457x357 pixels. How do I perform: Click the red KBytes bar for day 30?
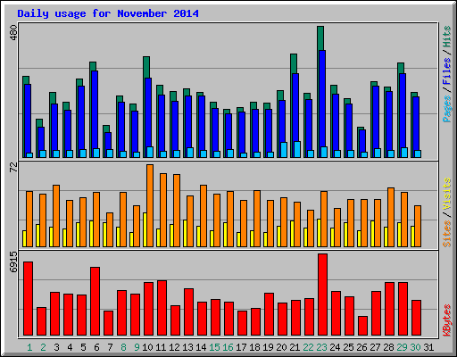(x=416, y=318)
